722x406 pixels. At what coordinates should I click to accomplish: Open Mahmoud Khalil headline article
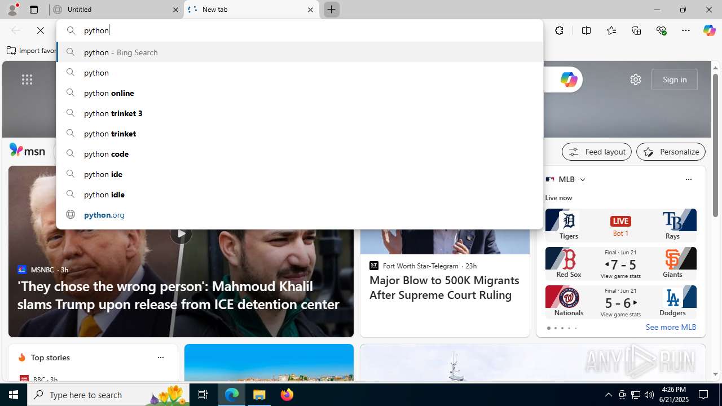point(178,295)
